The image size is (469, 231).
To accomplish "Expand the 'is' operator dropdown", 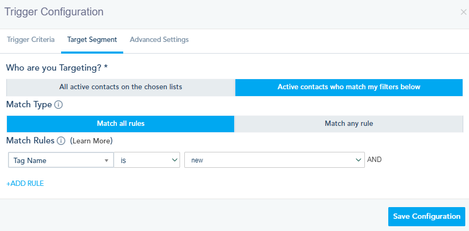I will pos(147,160).
